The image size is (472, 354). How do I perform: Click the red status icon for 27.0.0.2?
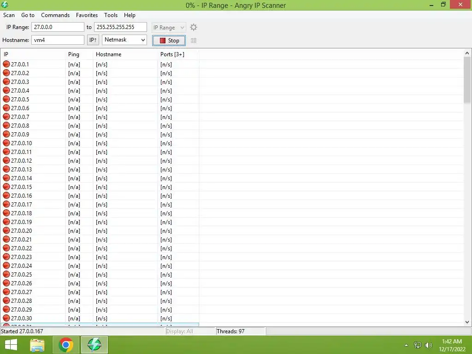pos(6,72)
